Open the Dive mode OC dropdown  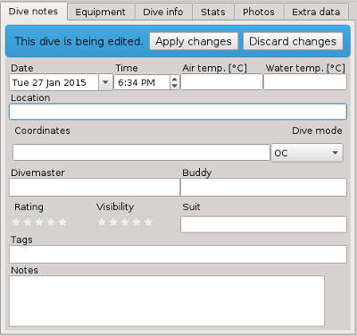tap(307, 153)
